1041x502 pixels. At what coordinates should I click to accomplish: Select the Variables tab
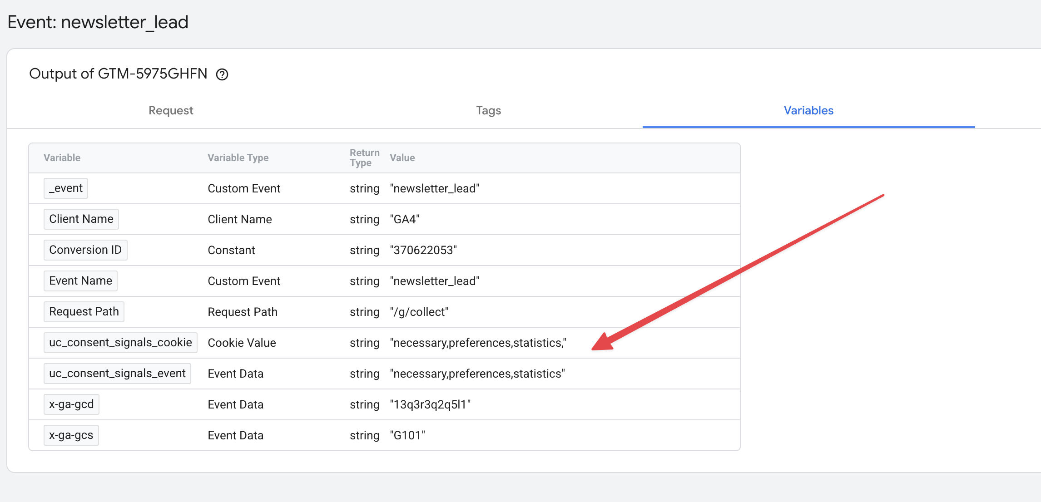808,110
